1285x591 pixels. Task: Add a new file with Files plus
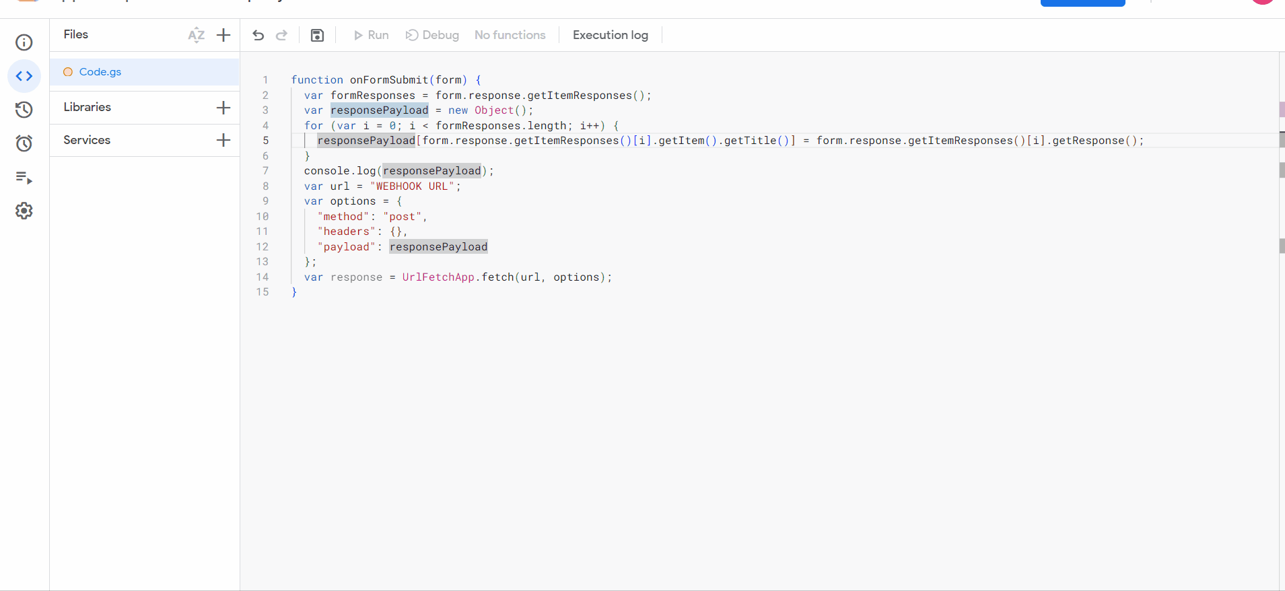click(223, 35)
